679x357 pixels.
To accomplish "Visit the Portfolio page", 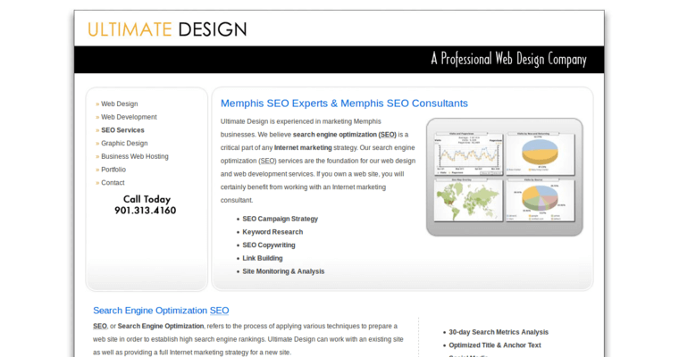I will click(x=113, y=170).
